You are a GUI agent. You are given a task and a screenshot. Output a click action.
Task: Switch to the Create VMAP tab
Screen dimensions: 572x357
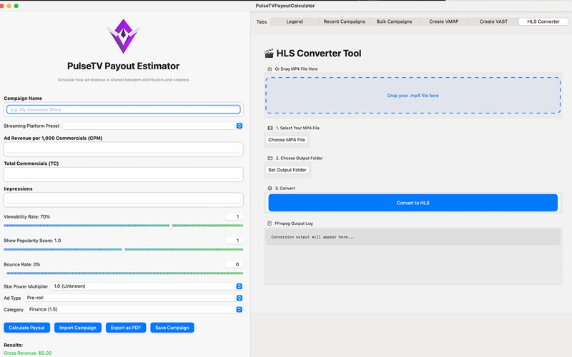pos(443,21)
